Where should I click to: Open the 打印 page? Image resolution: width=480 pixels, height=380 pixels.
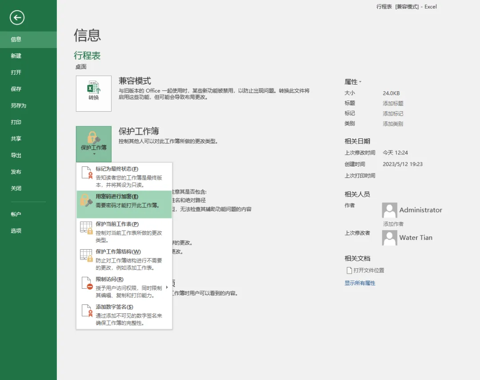click(x=28, y=122)
